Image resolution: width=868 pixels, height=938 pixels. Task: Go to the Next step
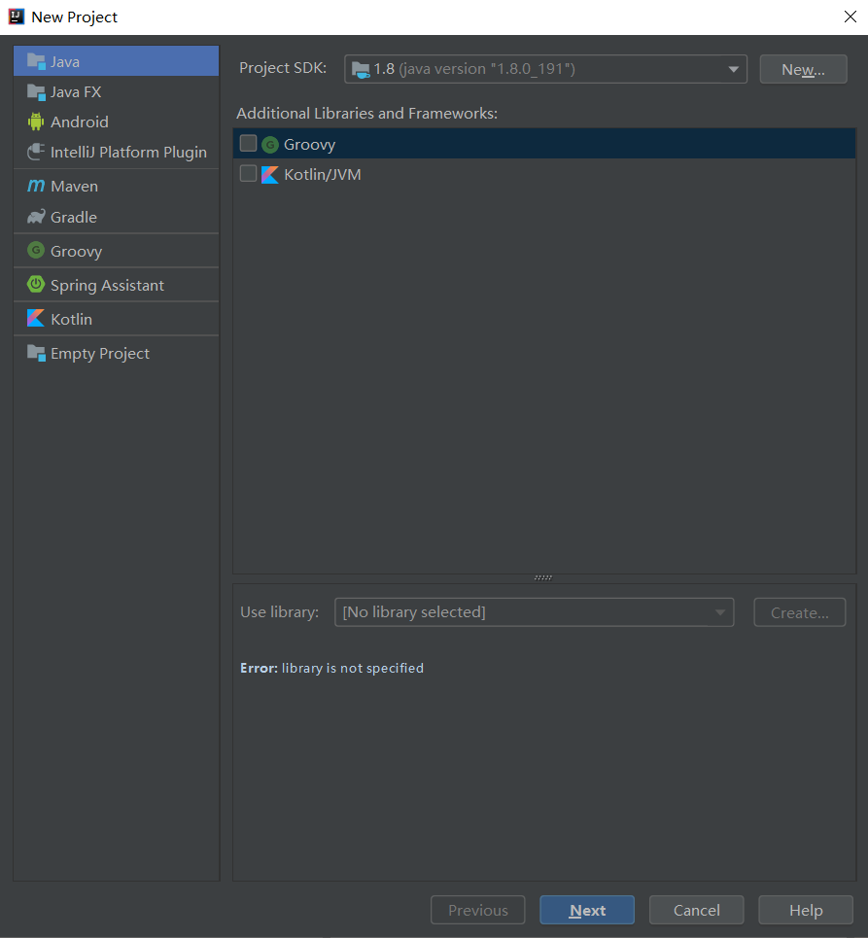click(x=587, y=910)
